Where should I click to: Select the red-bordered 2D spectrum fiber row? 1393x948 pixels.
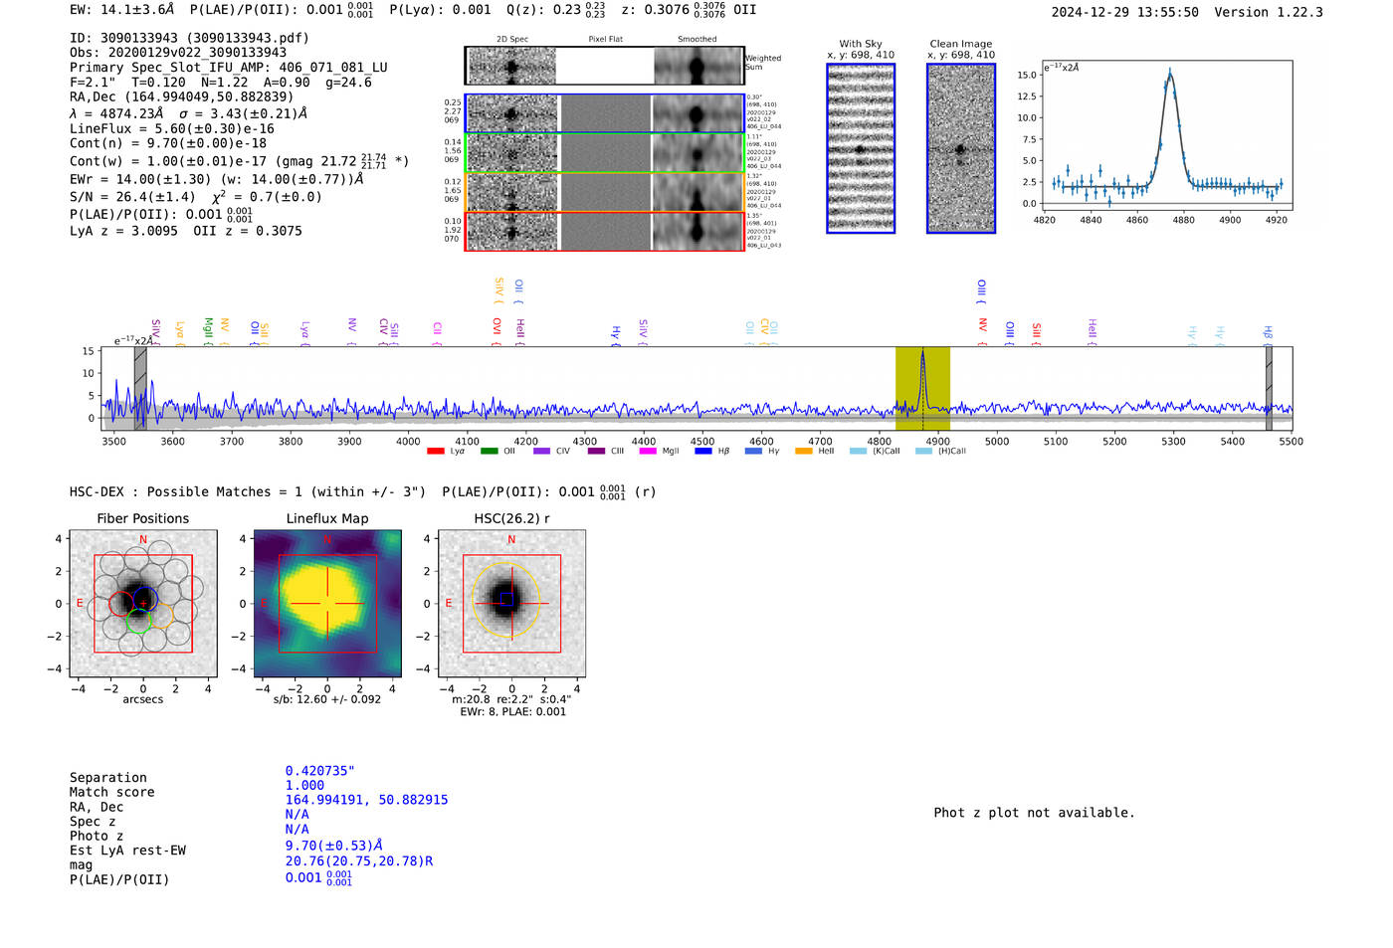tap(605, 232)
